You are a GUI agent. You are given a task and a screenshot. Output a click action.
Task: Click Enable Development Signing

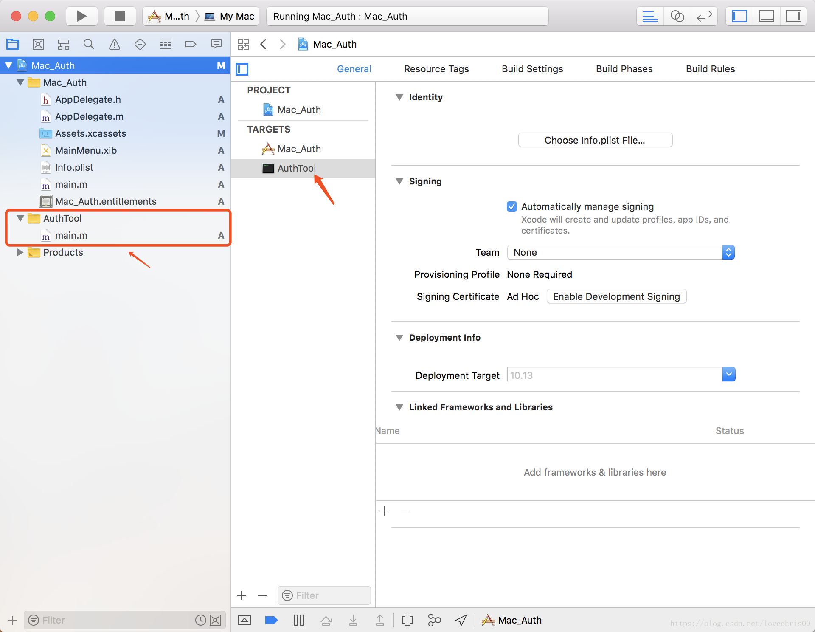coord(616,296)
